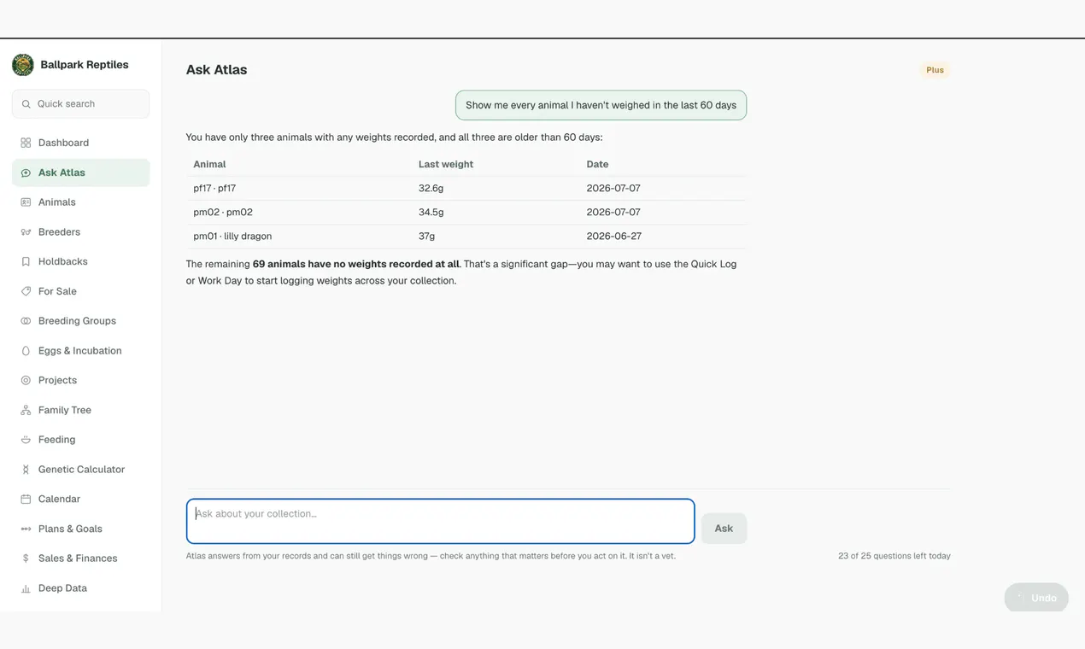Click the Undo button
This screenshot has width=1085, height=649.
(1036, 598)
